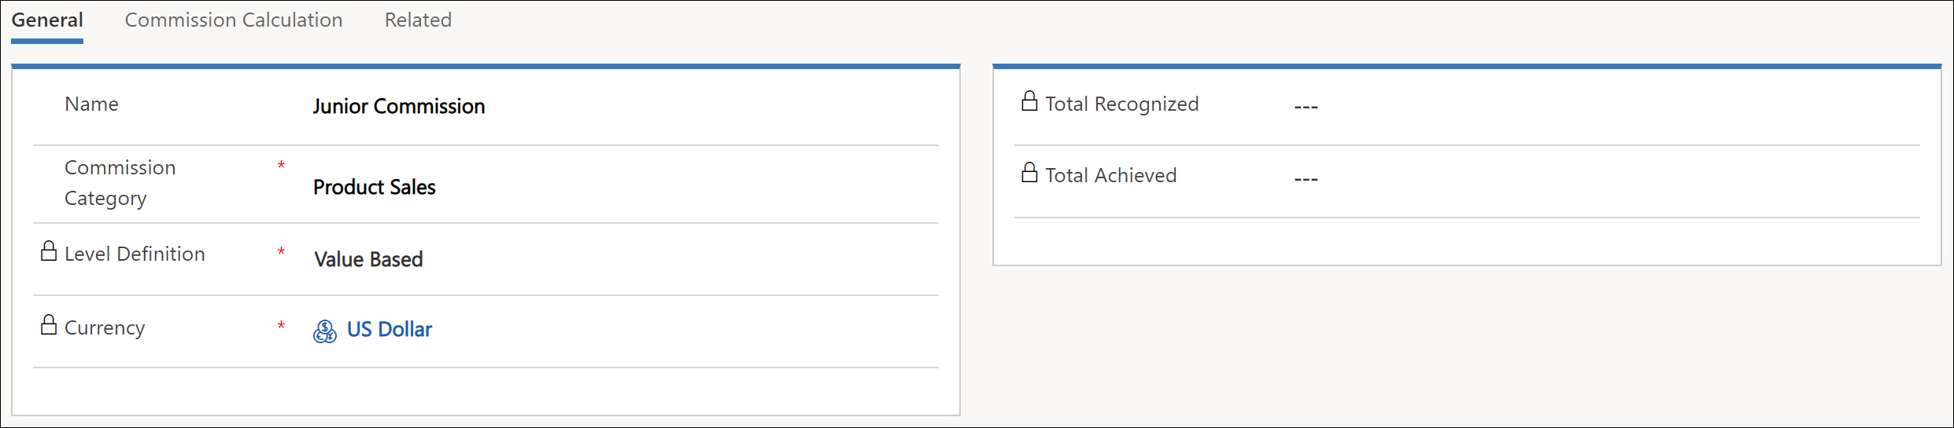Click the lock icon next to Total Achieved
1954x428 pixels.
[x=1029, y=173]
